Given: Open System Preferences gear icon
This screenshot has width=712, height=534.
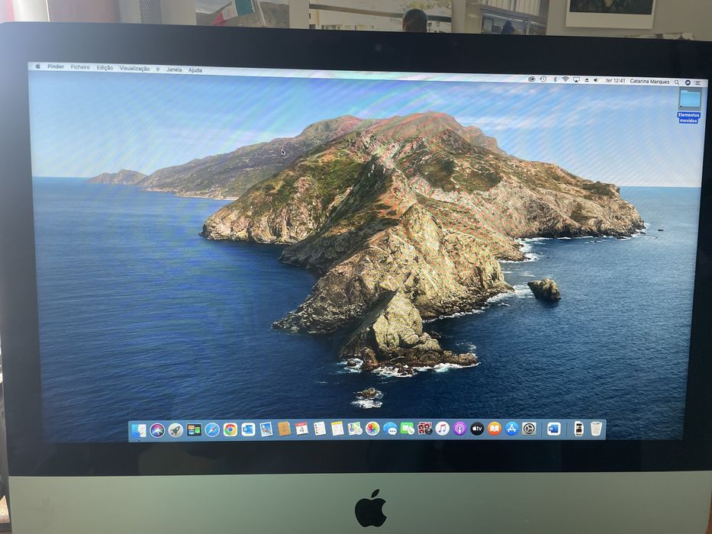Looking at the screenshot, I should click(529, 429).
